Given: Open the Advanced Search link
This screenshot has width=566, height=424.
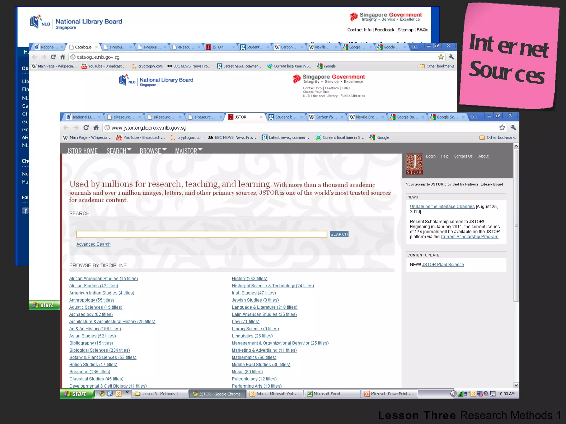Looking at the screenshot, I should 93,244.
